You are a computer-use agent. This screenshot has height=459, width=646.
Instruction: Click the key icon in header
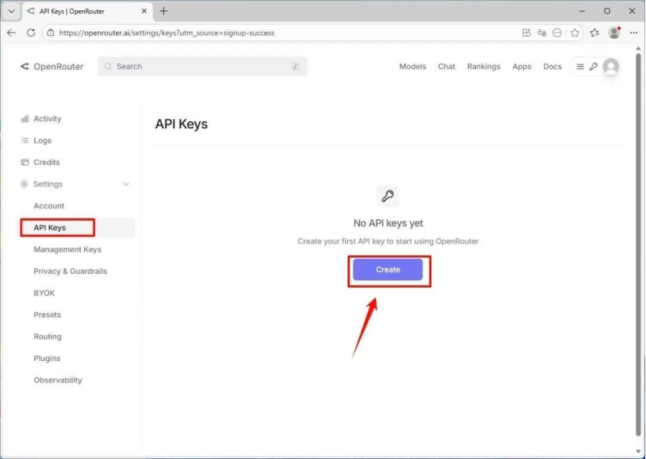point(593,66)
